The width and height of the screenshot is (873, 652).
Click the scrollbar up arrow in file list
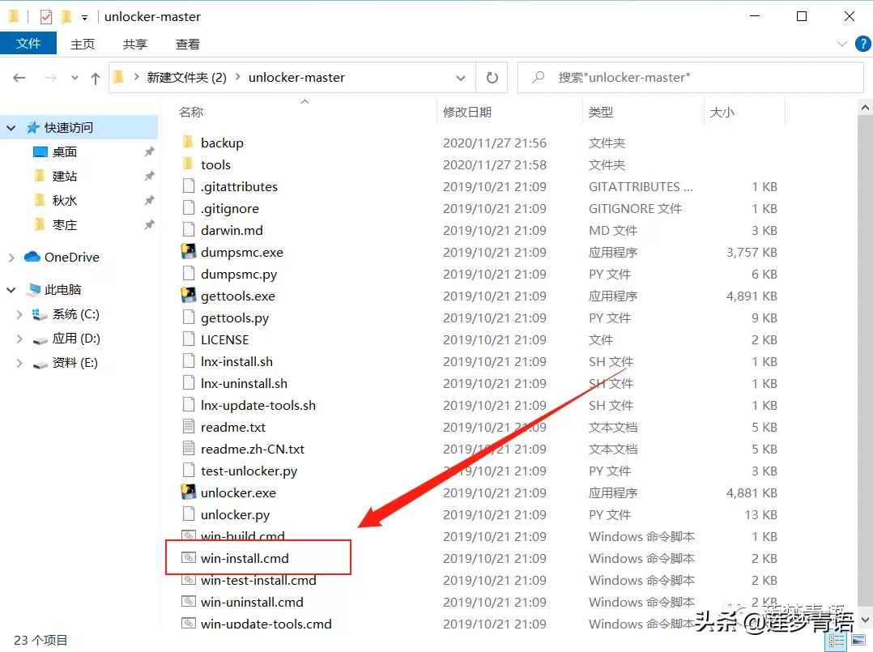[865, 108]
